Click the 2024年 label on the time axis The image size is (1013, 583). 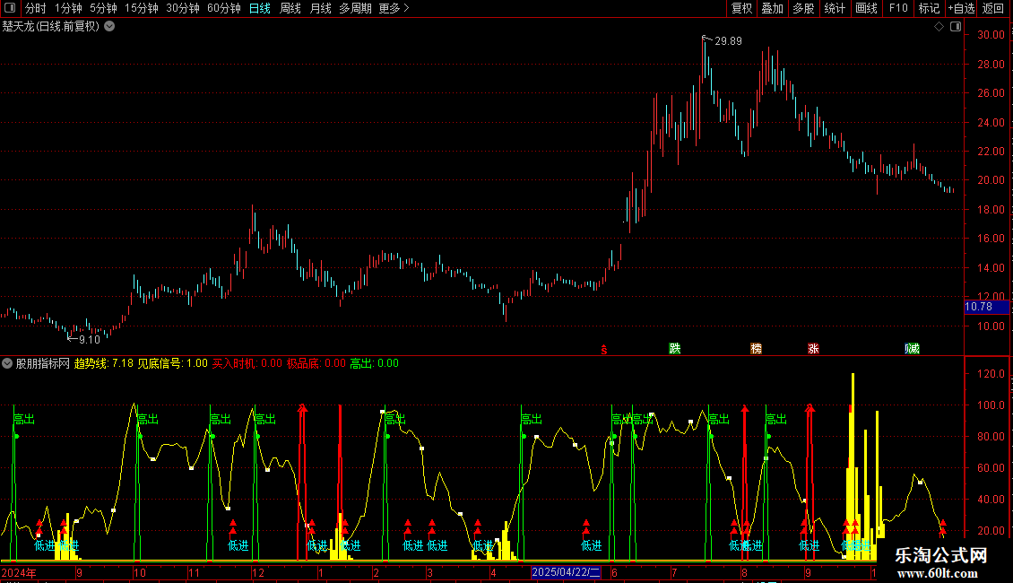[x=19, y=572]
